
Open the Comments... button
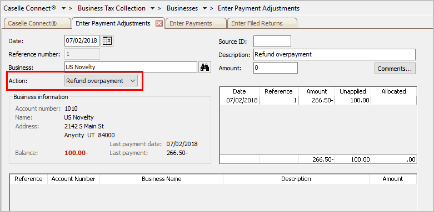395,69
